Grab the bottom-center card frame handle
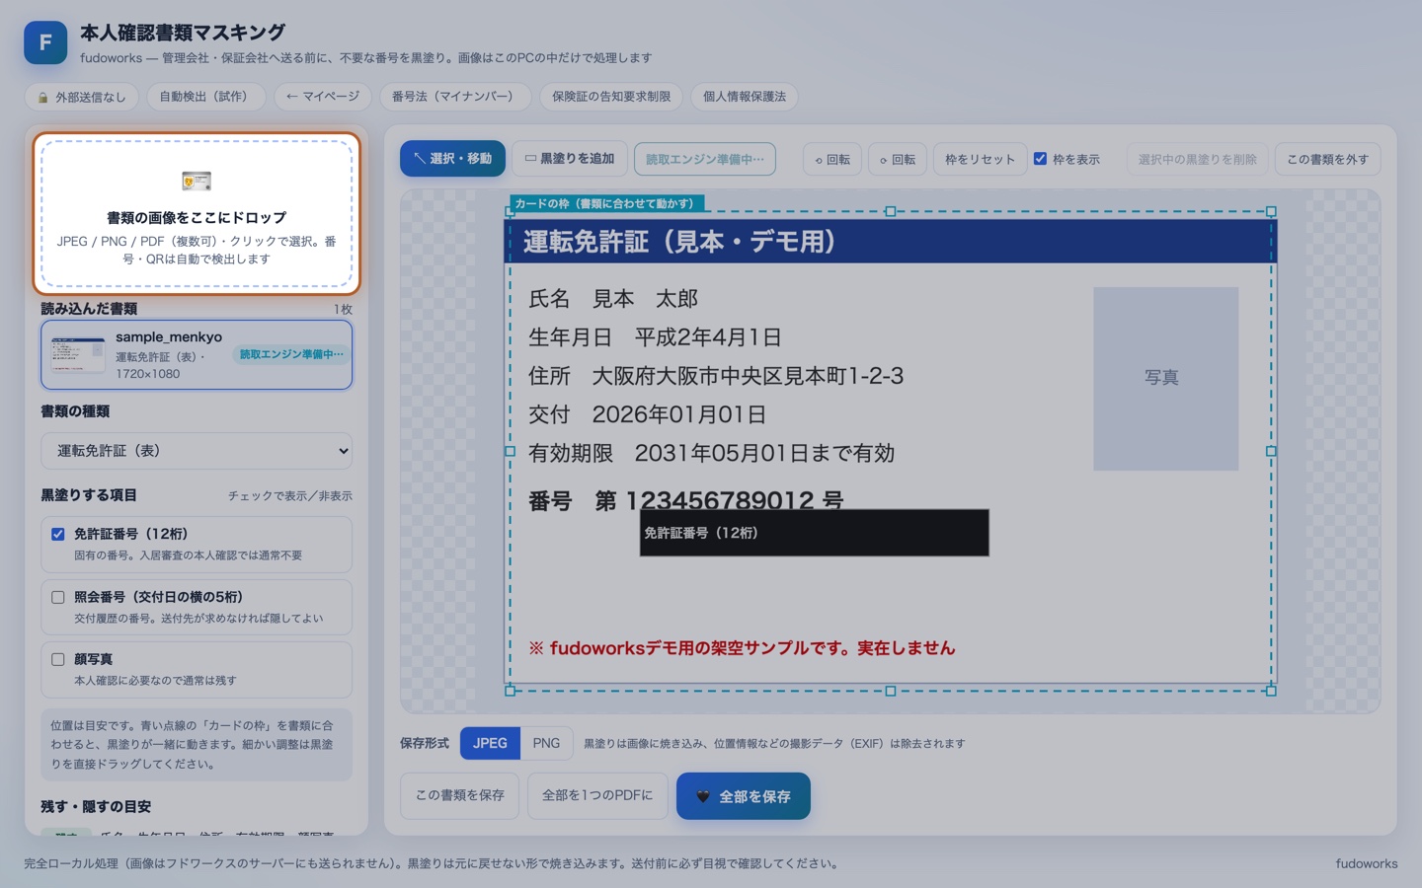Viewport: 1422px width, 888px height. 891,691
